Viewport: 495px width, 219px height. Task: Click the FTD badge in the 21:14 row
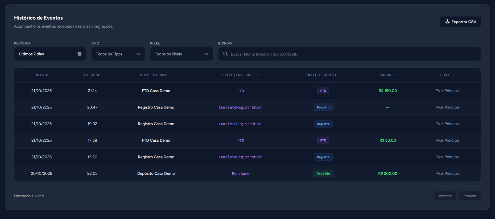tap(323, 91)
